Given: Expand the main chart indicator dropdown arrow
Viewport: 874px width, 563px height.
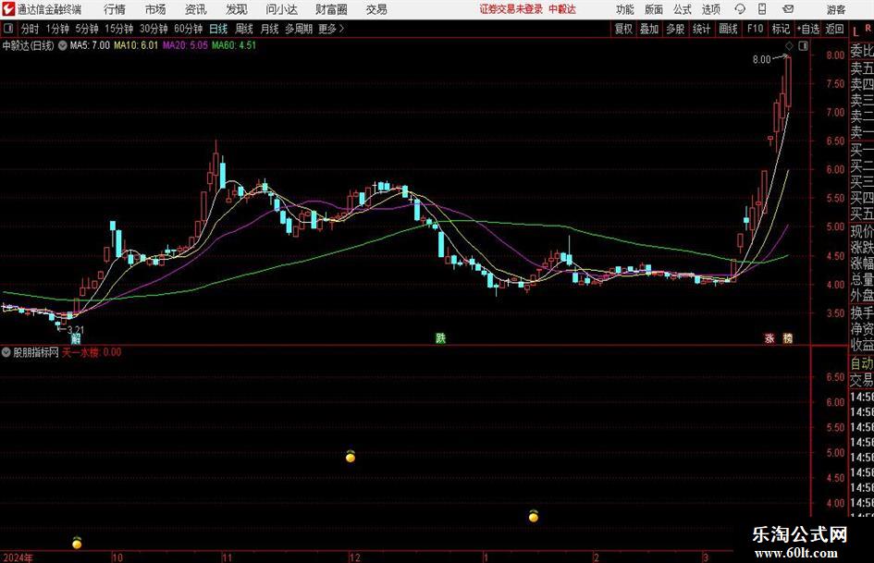Looking at the screenshot, I should [63, 45].
